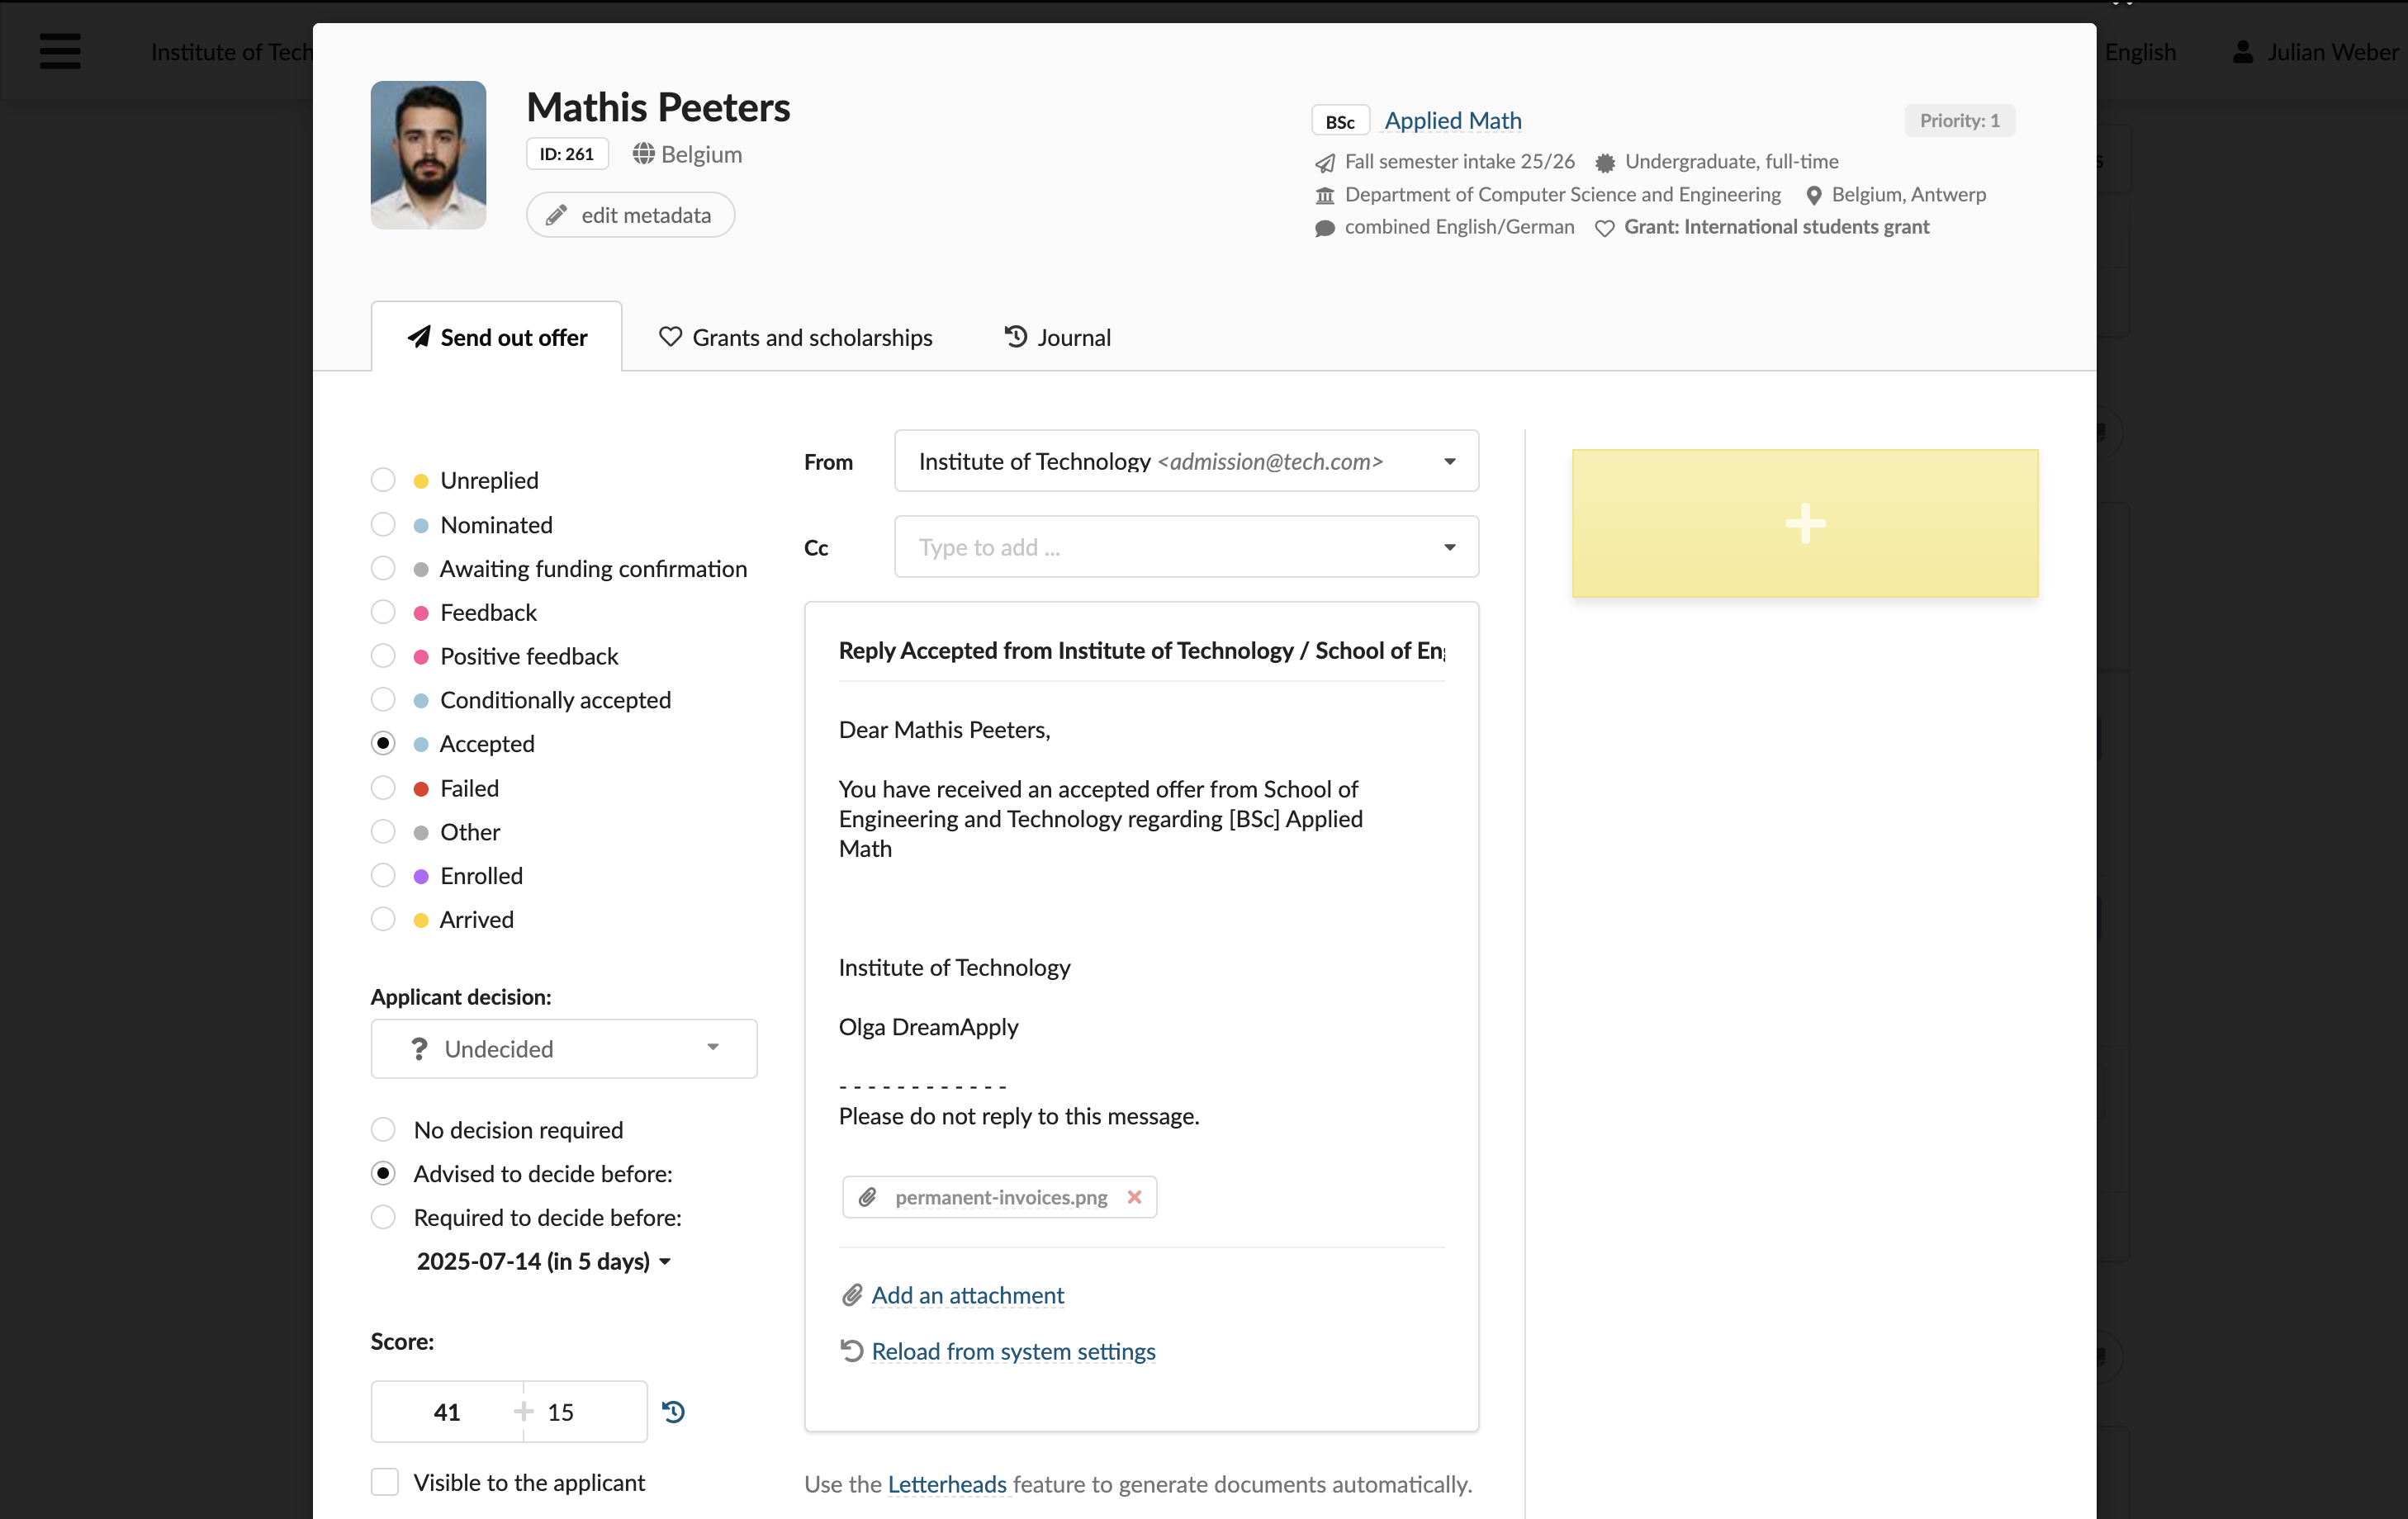Screen dimensions: 2408x1519
Task: Open the English language selector
Action: click(x=2140, y=51)
